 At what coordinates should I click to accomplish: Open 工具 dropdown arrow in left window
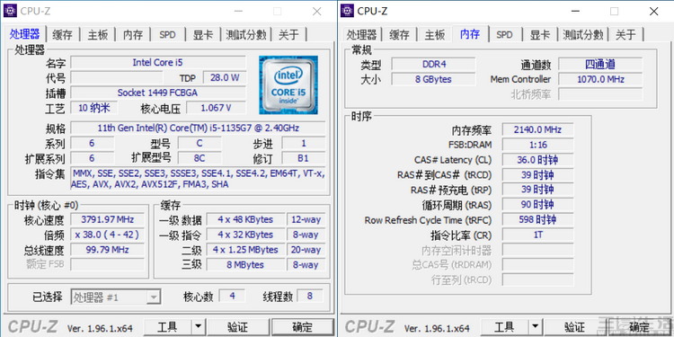pyautogui.click(x=198, y=327)
